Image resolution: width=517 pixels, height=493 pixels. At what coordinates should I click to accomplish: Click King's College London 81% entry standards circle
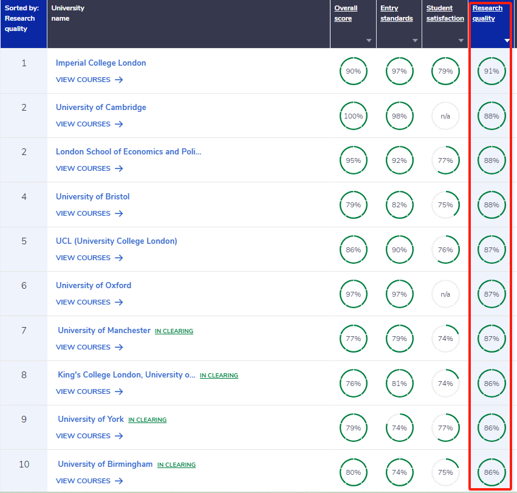(x=399, y=383)
